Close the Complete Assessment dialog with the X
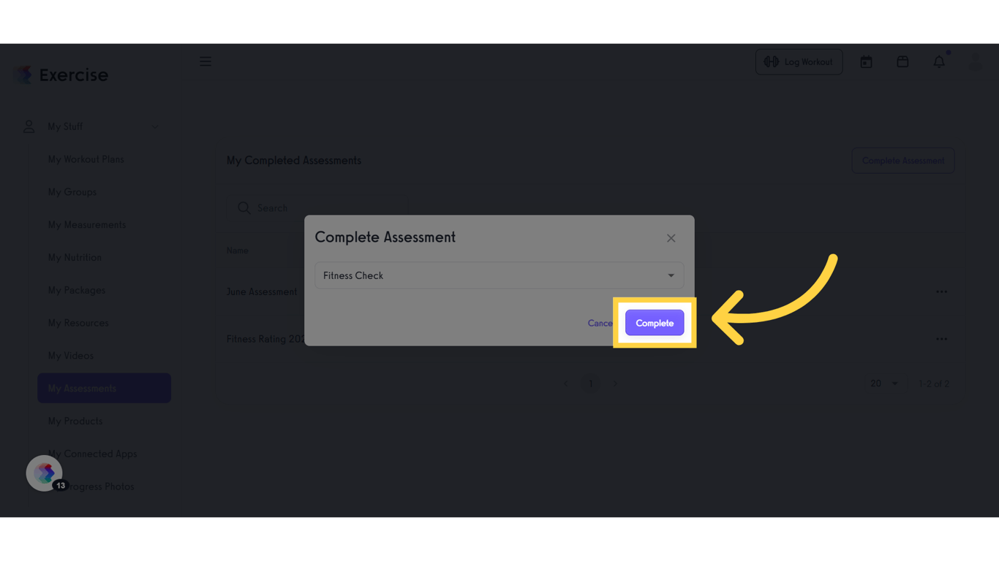This screenshot has height=561, width=999. [x=671, y=238]
